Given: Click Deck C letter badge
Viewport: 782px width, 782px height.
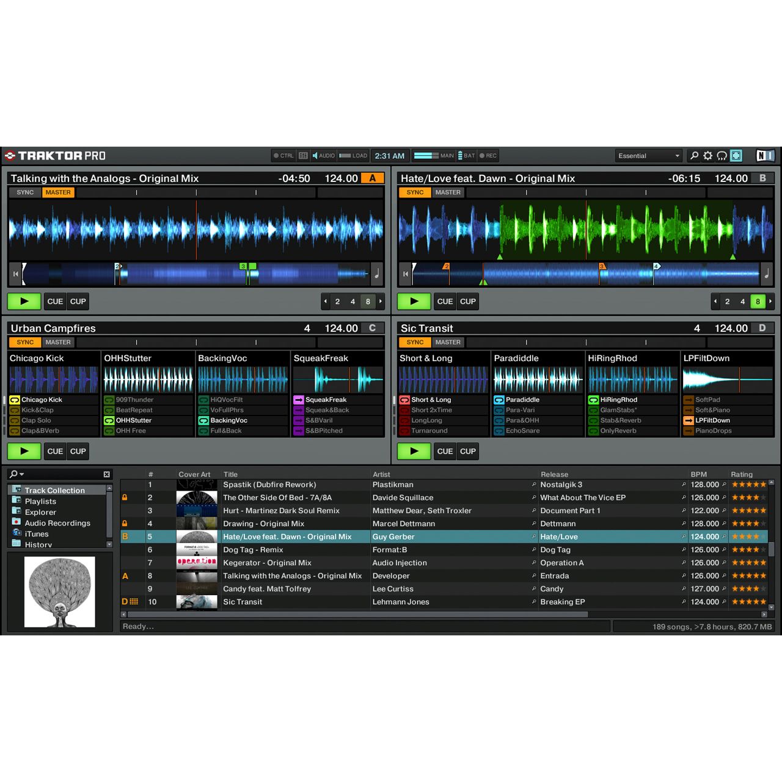Looking at the screenshot, I should coord(373,328).
